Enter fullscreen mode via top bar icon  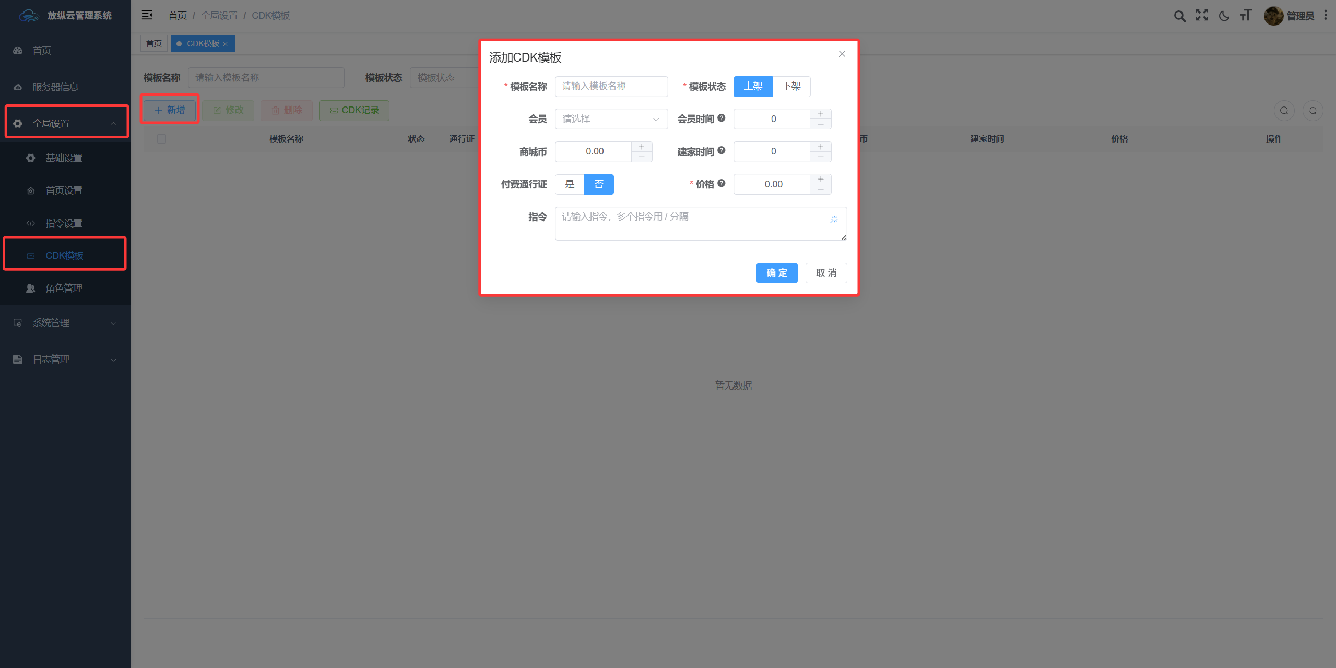(x=1202, y=16)
